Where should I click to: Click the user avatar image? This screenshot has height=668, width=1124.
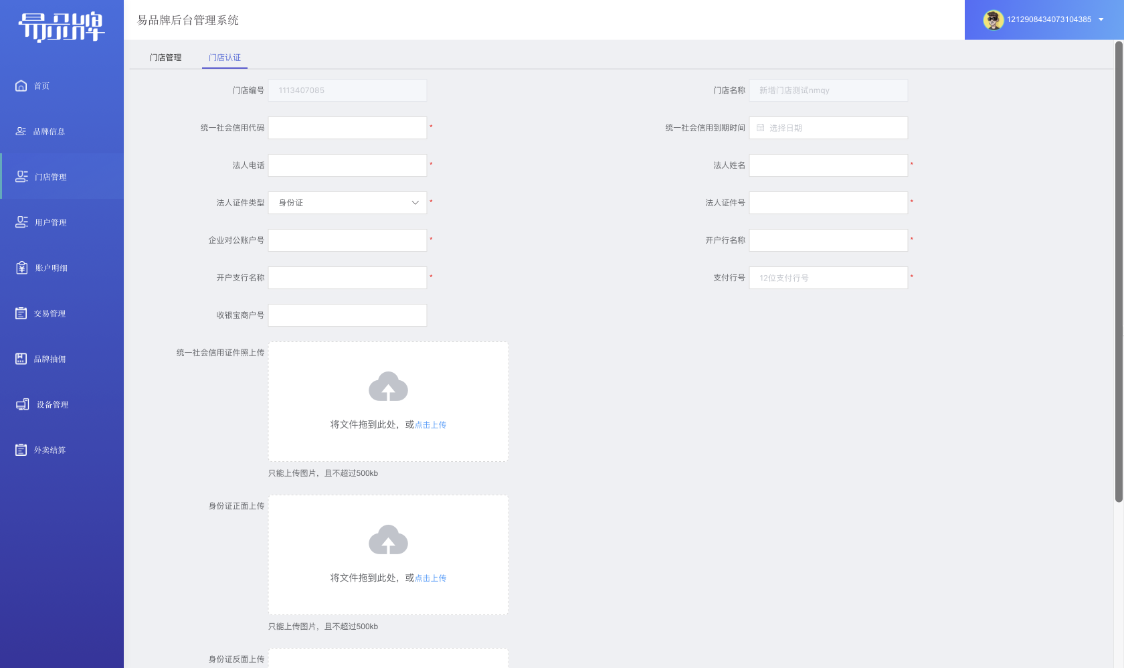[x=993, y=19]
